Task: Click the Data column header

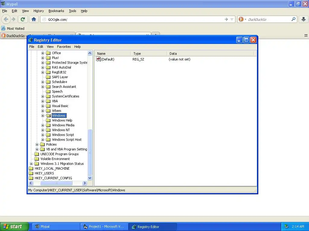Action: [210, 54]
